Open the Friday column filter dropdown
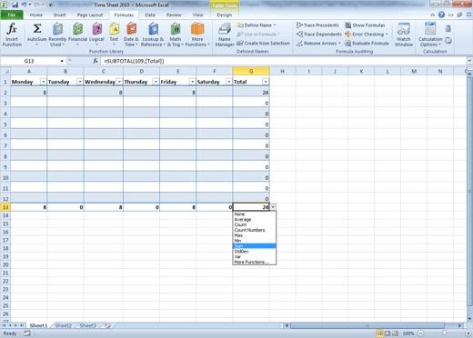This screenshot has height=338, width=473. (x=192, y=82)
